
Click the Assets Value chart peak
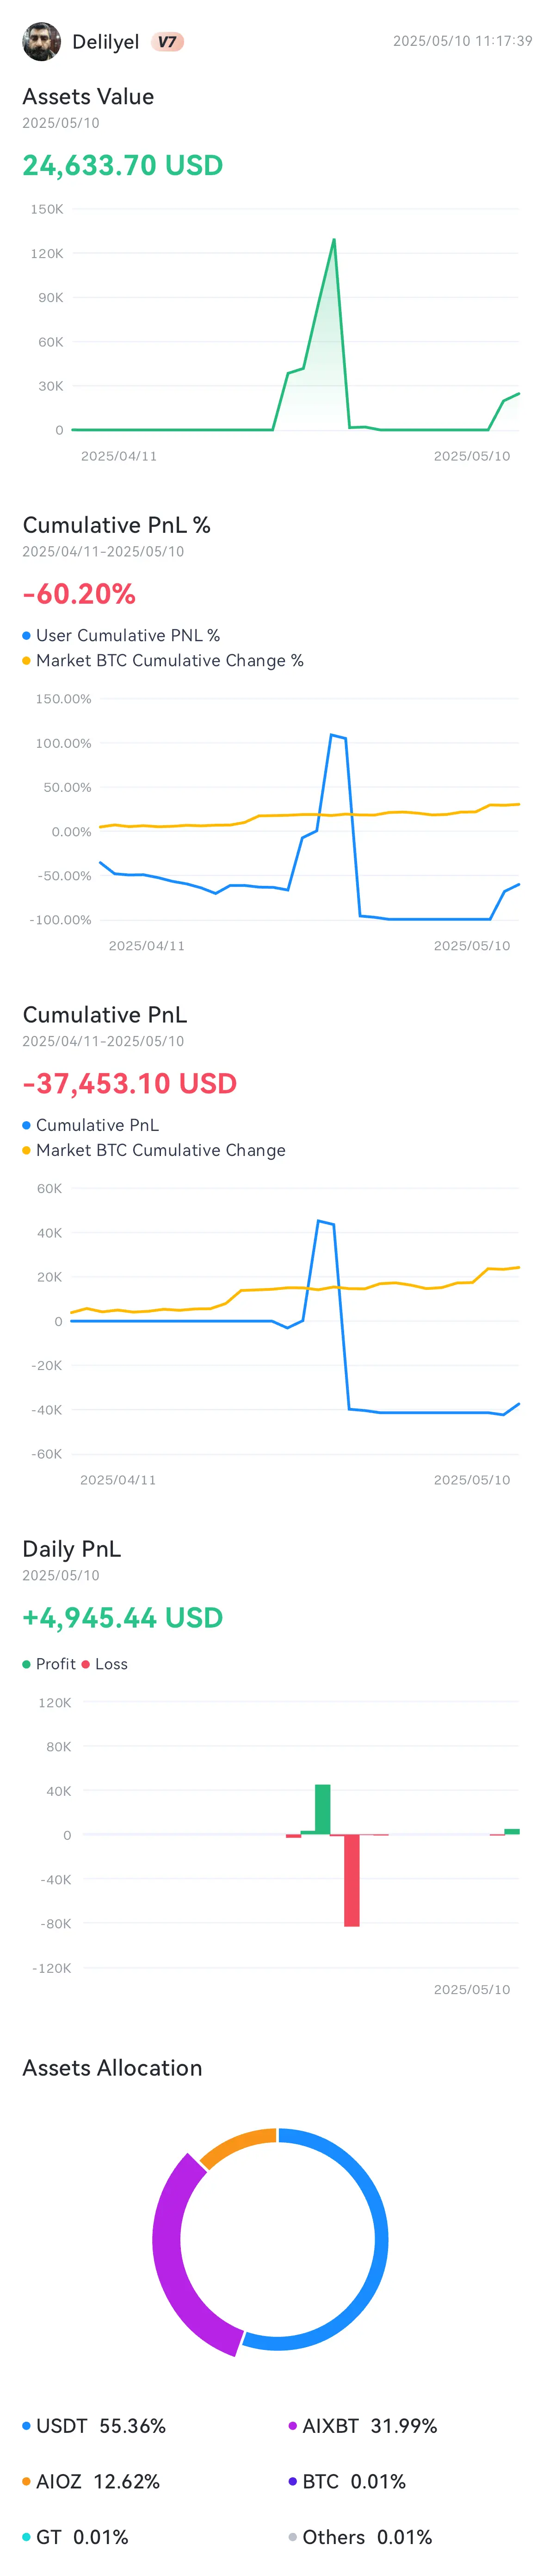point(333,240)
